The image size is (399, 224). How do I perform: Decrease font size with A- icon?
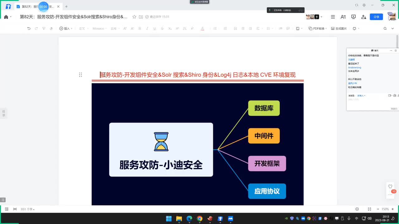coord(132,28)
